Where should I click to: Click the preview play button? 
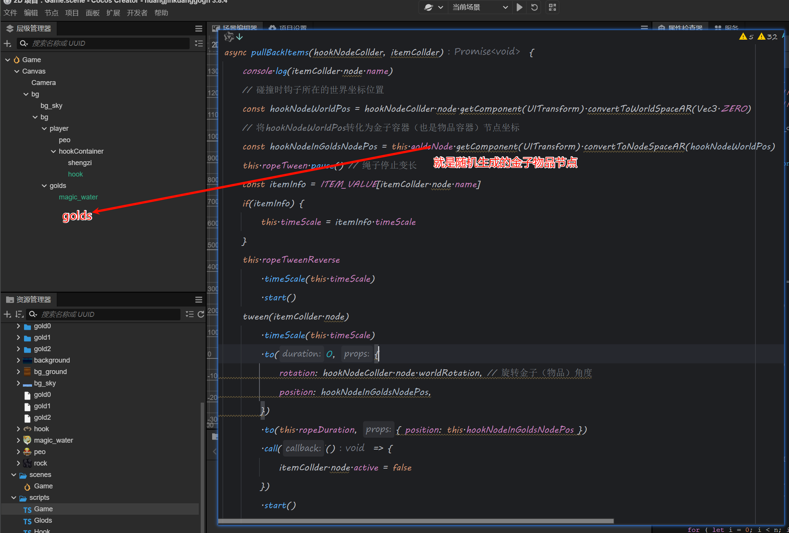click(519, 7)
